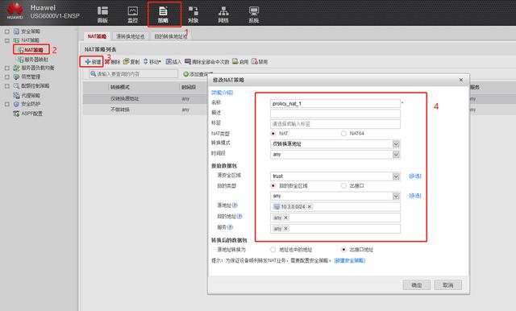The height and width of the screenshot is (311, 516).
Task: Expand the 带宽管理 tree node
Action: [x=7, y=77]
